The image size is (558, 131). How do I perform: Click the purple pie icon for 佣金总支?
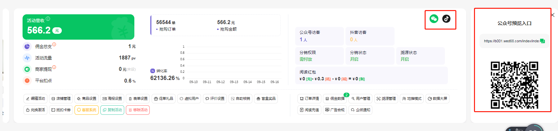pos(27,46)
